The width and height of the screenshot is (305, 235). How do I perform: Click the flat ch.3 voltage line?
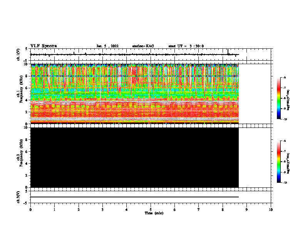pos(135,197)
